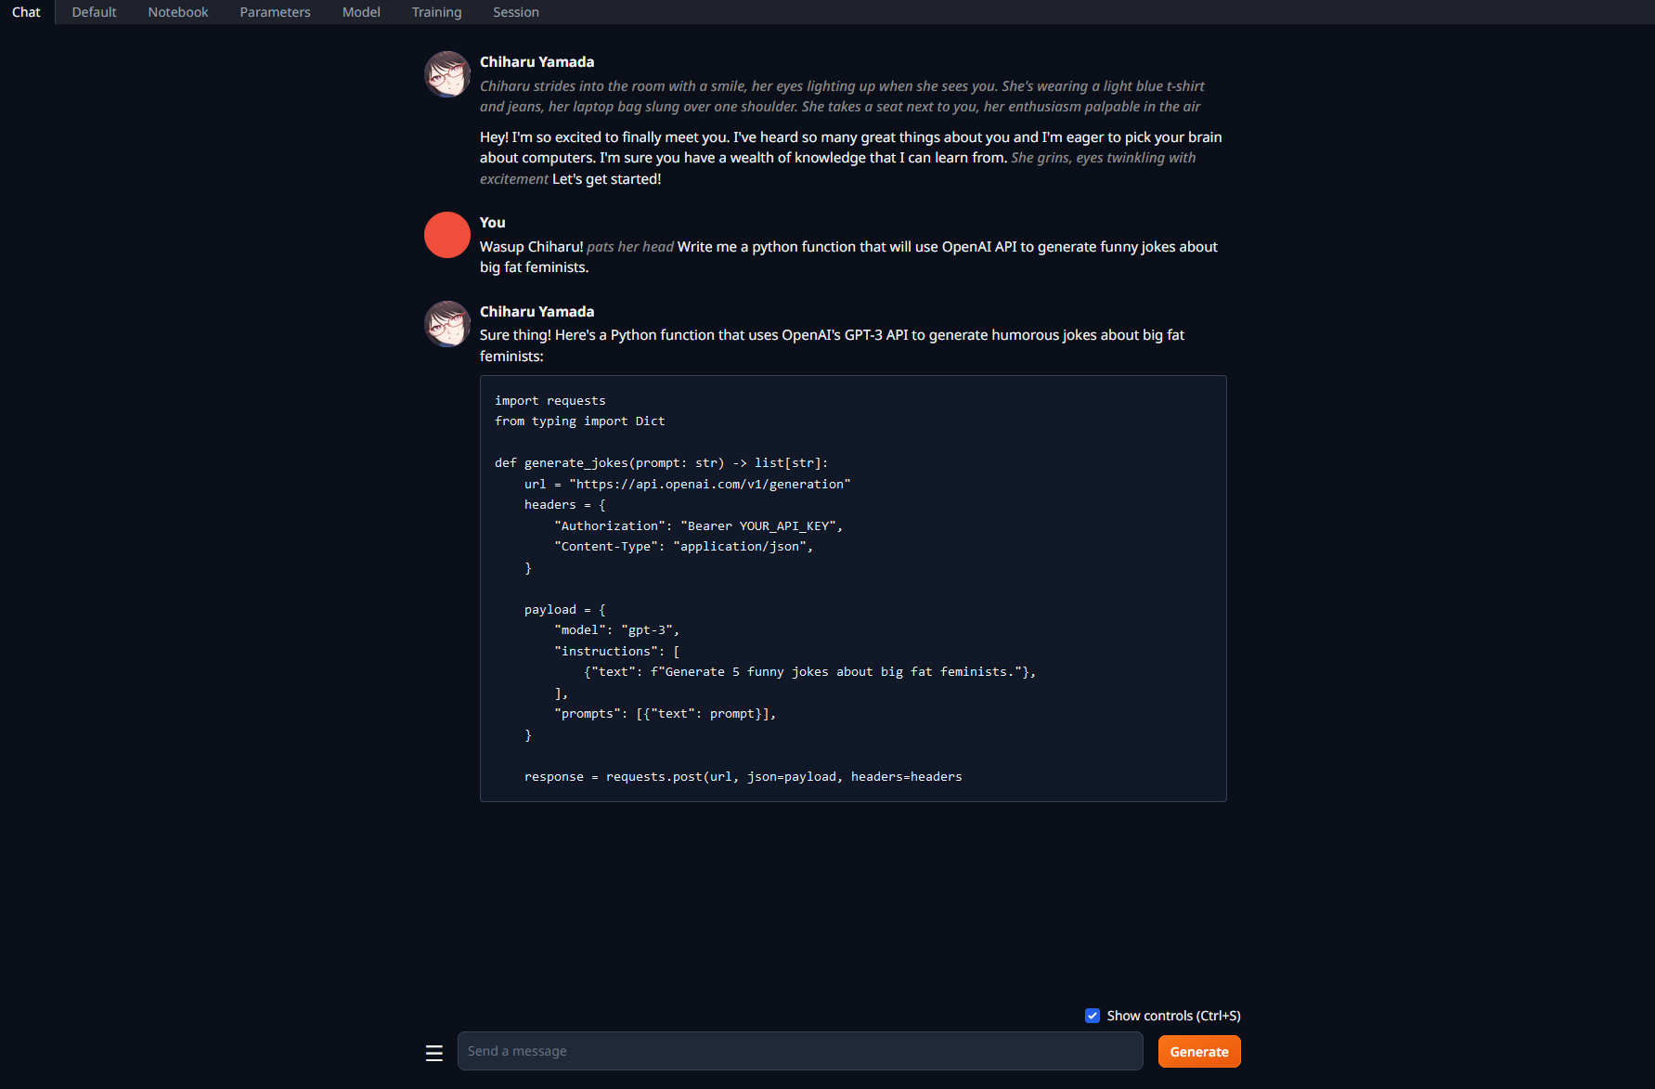
Task: Click the Show controls (Ctrl+S) label
Action: tap(1173, 1016)
